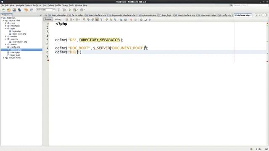Switch to the History editor view

click(58, 19)
